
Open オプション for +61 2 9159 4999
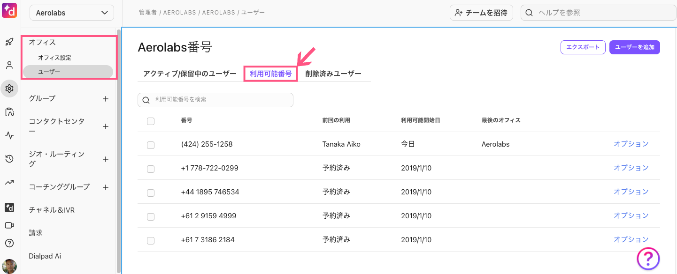click(631, 215)
